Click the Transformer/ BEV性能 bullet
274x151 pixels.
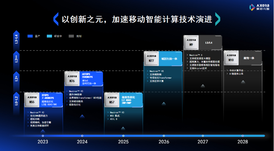tap(85, 98)
